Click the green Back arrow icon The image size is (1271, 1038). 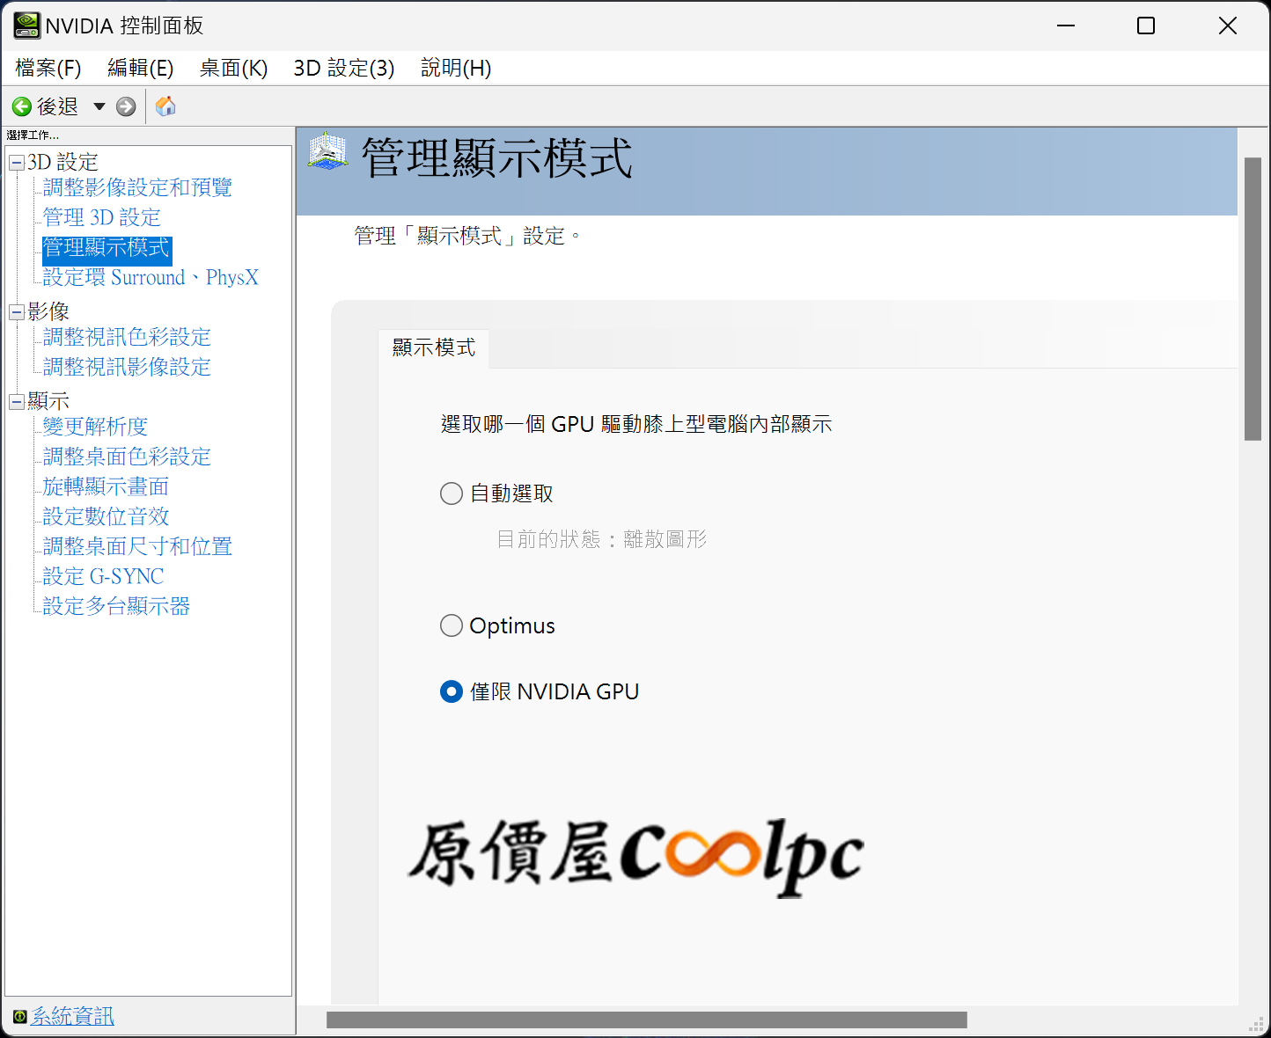pos(21,106)
